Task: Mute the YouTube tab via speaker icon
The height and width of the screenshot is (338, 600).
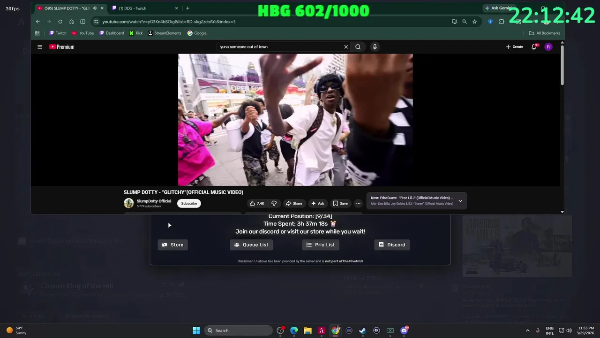Action: [95, 8]
